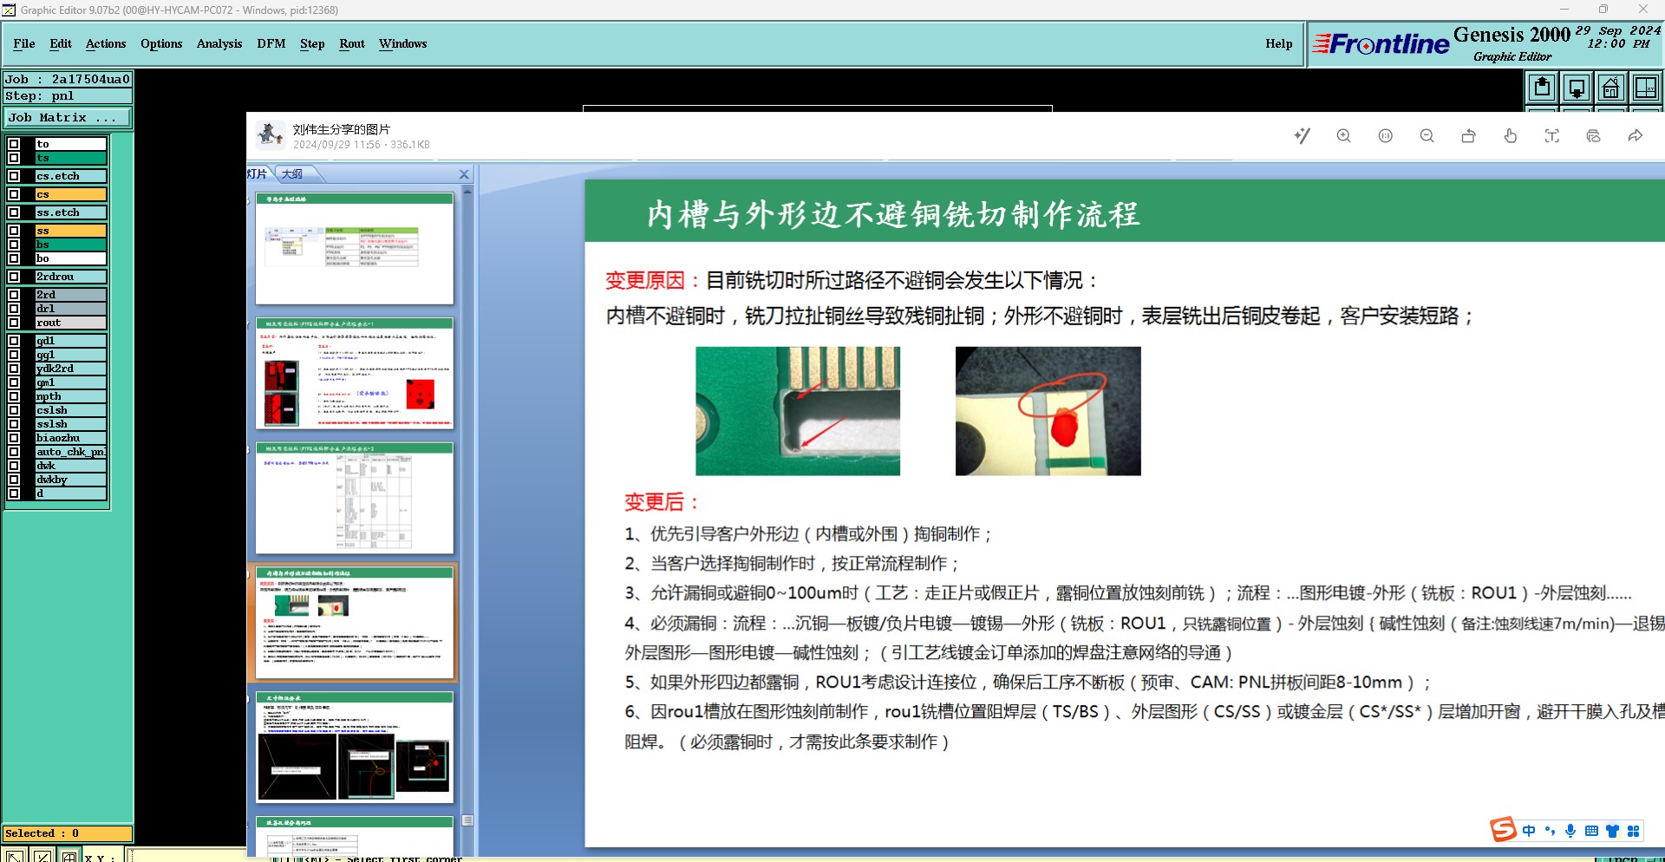Toggle checkbox for layer 'rout'
Screen dimensions: 1665x862
pos(14,323)
